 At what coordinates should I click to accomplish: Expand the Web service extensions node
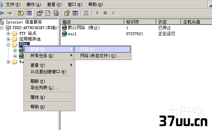point(8,62)
